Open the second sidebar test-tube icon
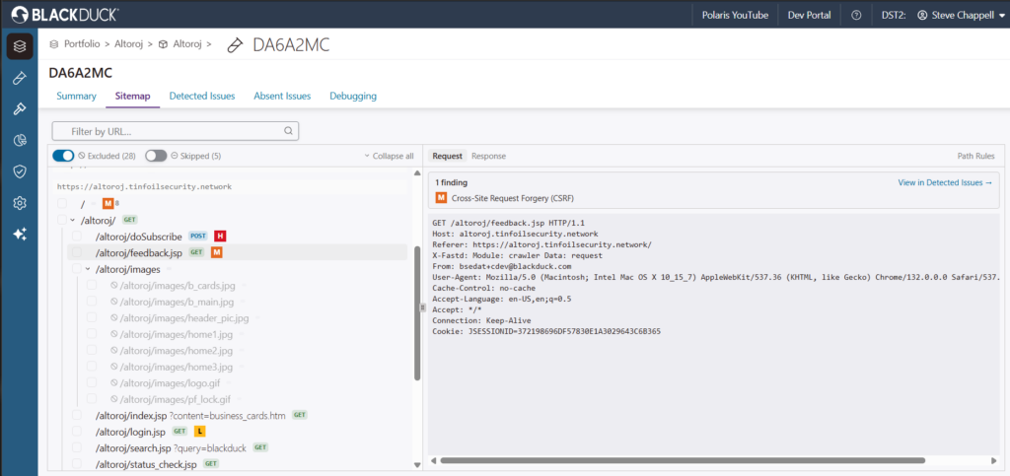The image size is (1010, 476). click(20, 78)
